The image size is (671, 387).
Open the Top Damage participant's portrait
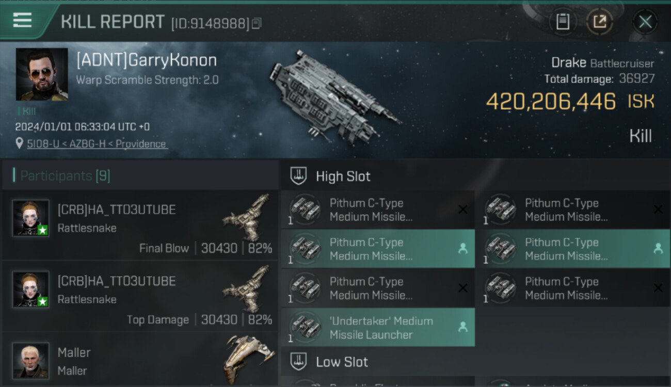coord(31,289)
